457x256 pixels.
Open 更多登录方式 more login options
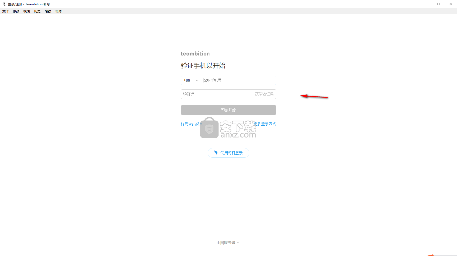pyautogui.click(x=265, y=124)
